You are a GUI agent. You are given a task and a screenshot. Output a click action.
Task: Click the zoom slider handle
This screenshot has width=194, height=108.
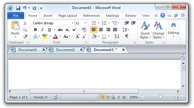160,97
